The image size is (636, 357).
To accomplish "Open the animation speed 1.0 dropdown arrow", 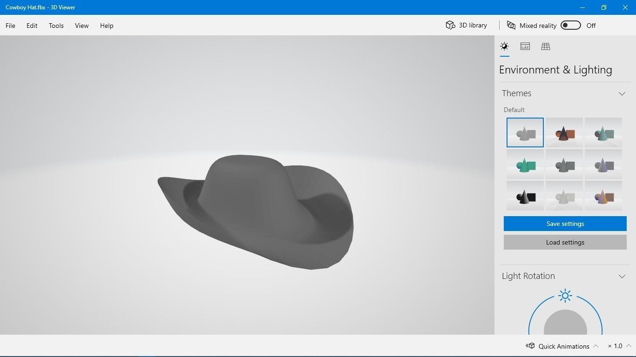I will pos(629,346).
